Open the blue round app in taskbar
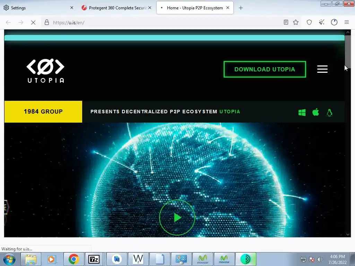Viewport: 355px width, 266px height. (116, 259)
